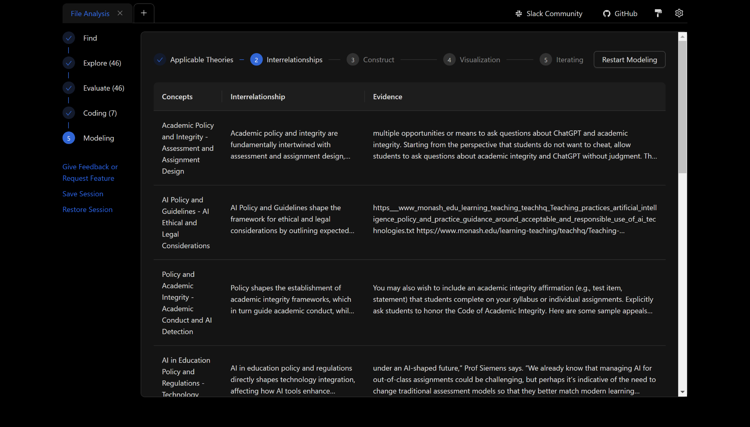Click the Construct step 3 icon
Viewport: 750px width, 427px height.
click(x=353, y=60)
